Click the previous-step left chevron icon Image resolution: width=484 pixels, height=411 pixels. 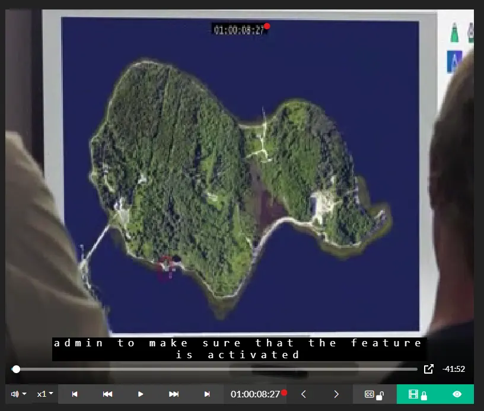click(x=303, y=394)
